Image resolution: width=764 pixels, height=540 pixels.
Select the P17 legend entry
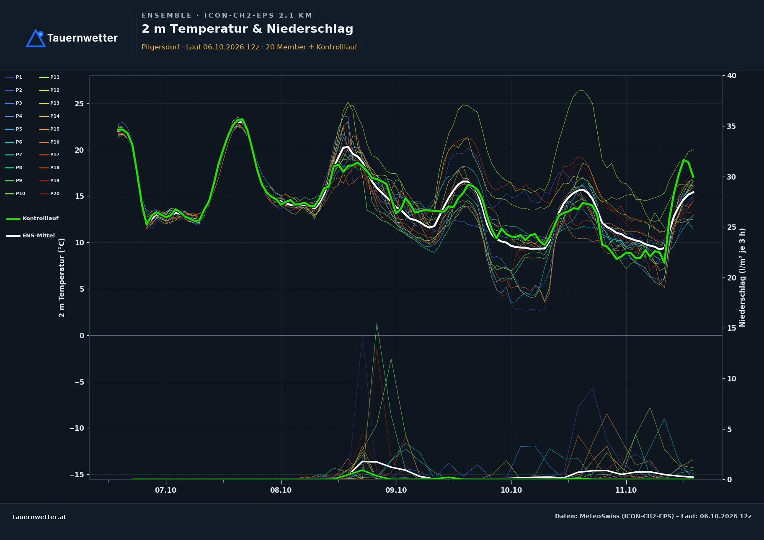tap(49, 154)
